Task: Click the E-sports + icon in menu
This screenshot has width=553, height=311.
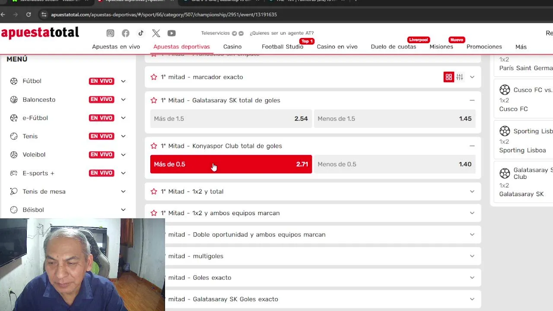Action: pos(14,173)
